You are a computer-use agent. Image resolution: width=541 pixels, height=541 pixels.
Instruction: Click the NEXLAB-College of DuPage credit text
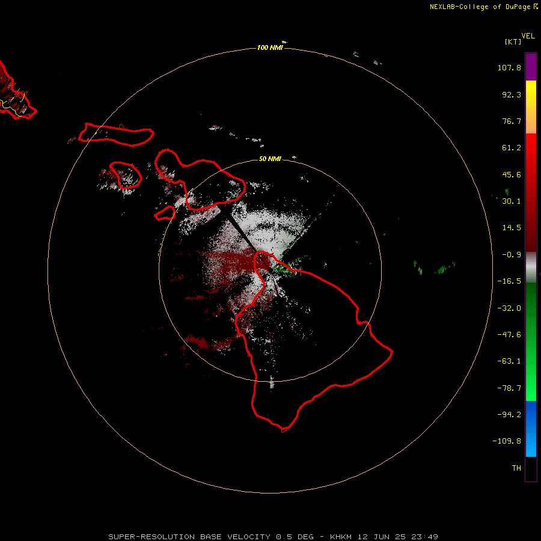pyautogui.click(x=483, y=7)
